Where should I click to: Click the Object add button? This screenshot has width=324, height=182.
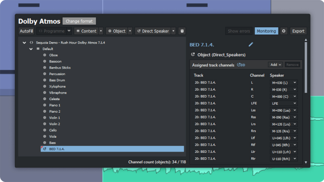tap(117, 31)
